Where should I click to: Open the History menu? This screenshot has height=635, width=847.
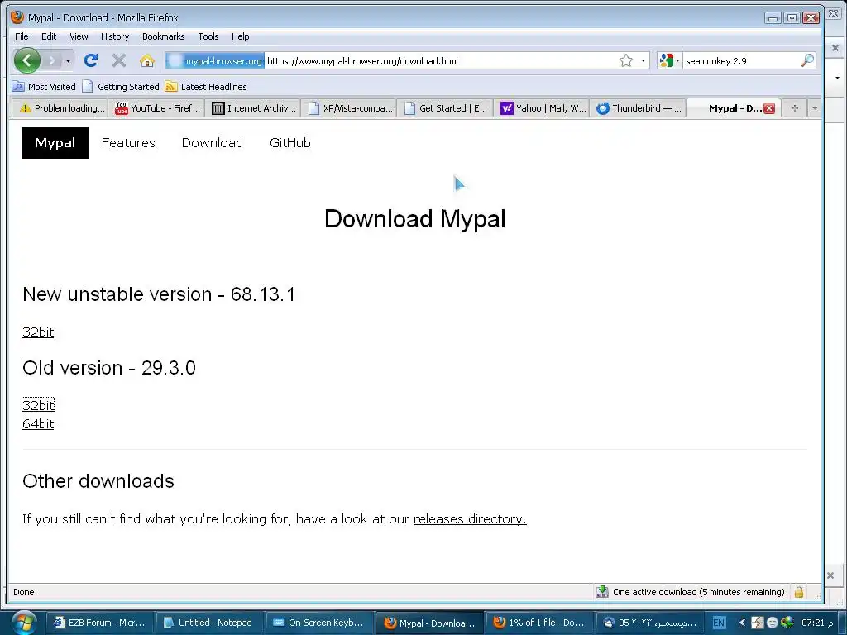[115, 36]
